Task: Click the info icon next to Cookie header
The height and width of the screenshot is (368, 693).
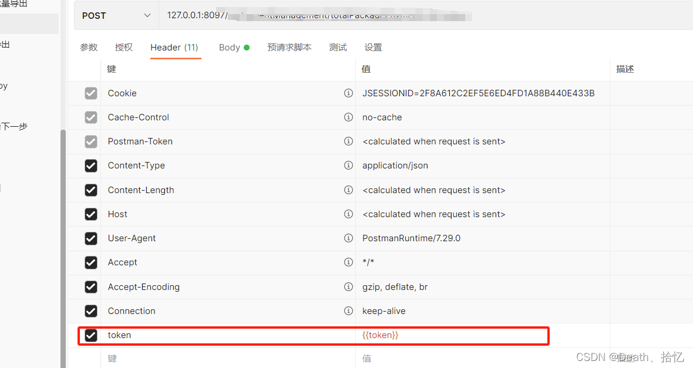Action: [x=349, y=93]
